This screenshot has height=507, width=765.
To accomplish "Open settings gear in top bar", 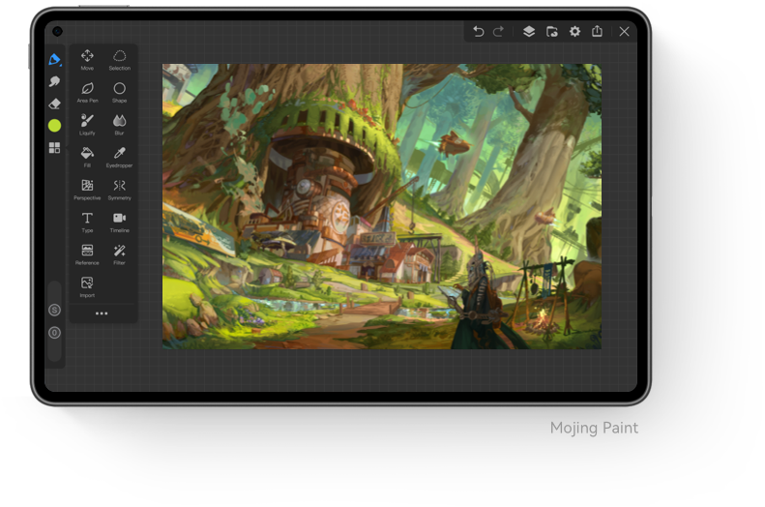I will point(574,32).
